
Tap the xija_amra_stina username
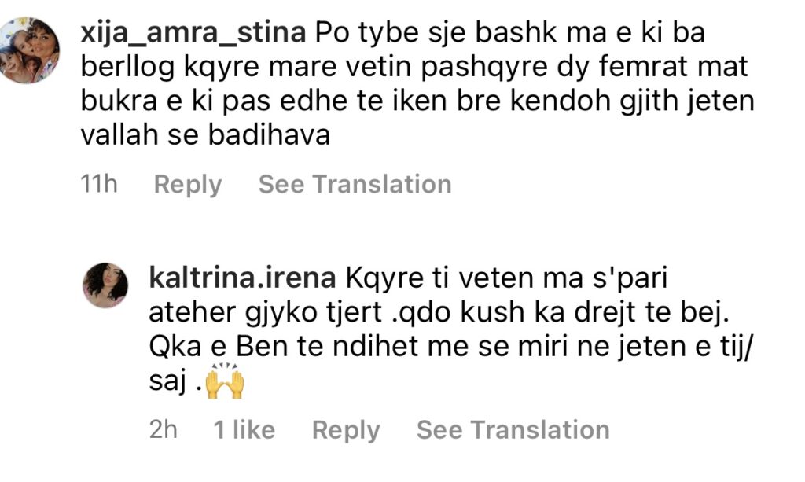pyautogui.click(x=193, y=32)
